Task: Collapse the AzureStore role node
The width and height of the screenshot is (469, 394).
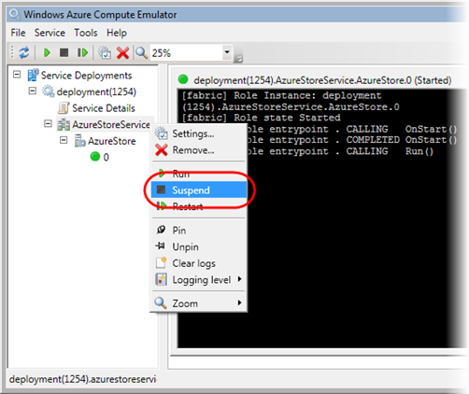Action: click(64, 140)
